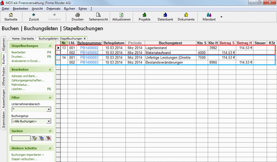Collapse the Bearbeiten panel section
Image resolution: width=277 pixels, height=162 pixels.
[x=50, y=70]
